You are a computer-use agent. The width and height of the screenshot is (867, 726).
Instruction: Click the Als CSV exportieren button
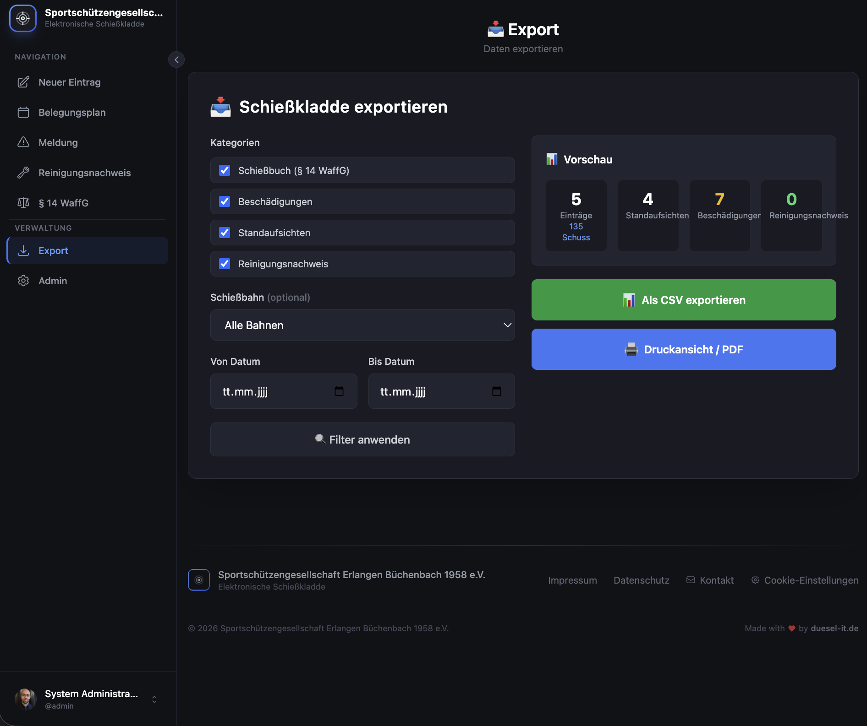683,300
